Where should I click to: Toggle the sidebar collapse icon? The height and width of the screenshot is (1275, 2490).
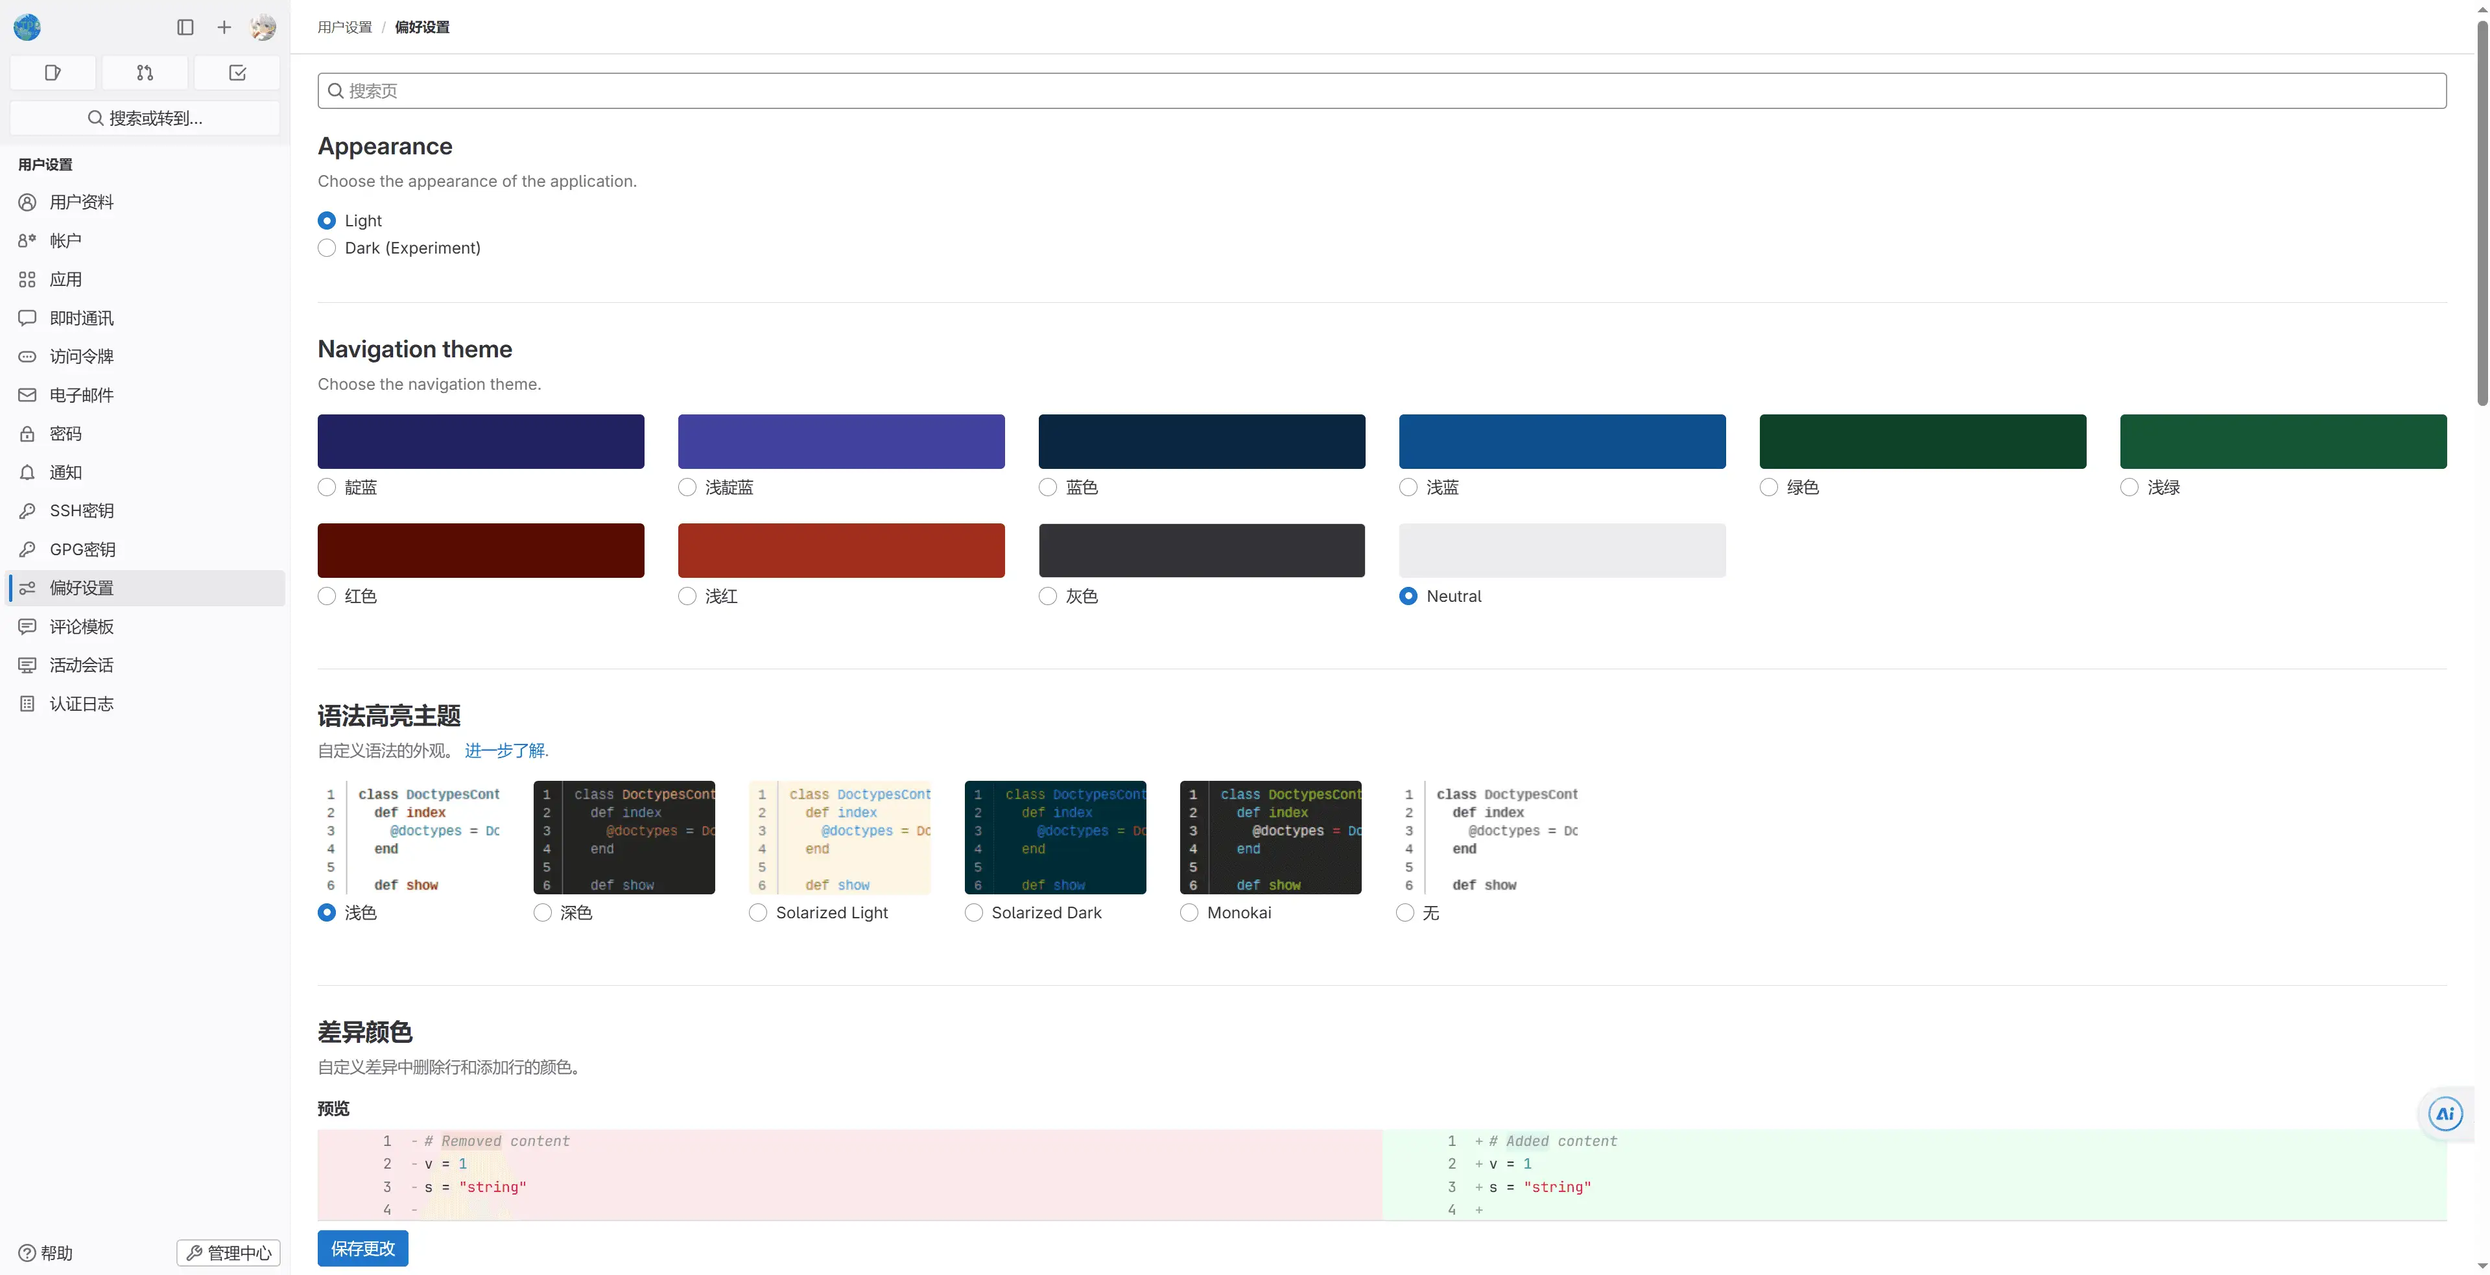click(x=185, y=27)
